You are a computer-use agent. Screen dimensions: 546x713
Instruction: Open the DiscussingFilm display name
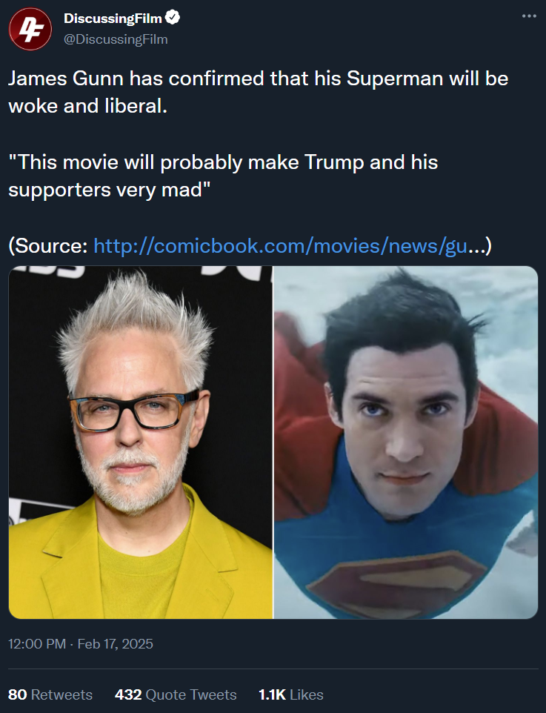[113, 19]
